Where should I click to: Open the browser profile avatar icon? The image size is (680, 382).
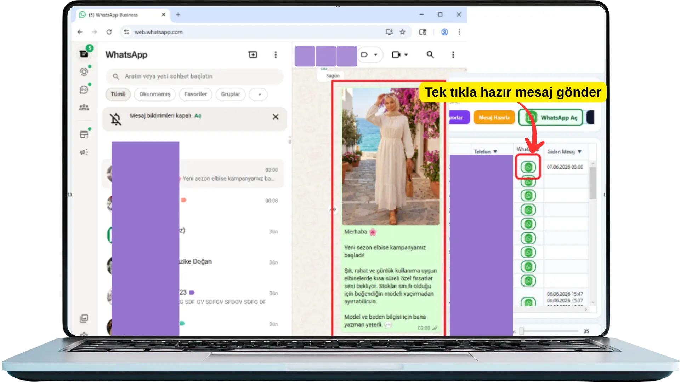[444, 32]
